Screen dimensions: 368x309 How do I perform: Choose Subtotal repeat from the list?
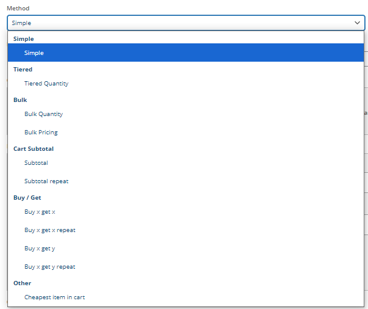point(186,181)
